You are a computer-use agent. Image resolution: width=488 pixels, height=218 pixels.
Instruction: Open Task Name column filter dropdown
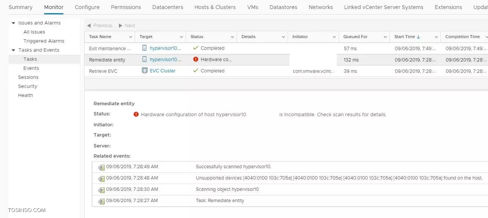click(131, 37)
